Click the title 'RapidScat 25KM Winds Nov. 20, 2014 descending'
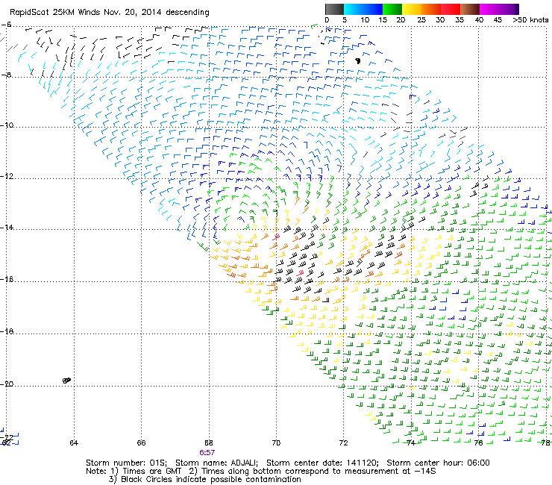 (x=110, y=13)
